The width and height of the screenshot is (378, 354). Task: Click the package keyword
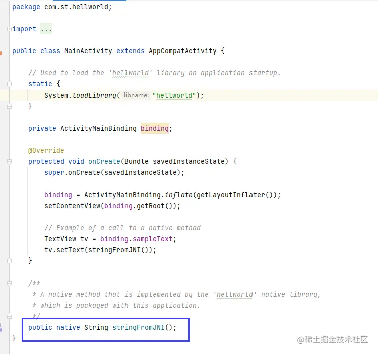click(x=26, y=7)
